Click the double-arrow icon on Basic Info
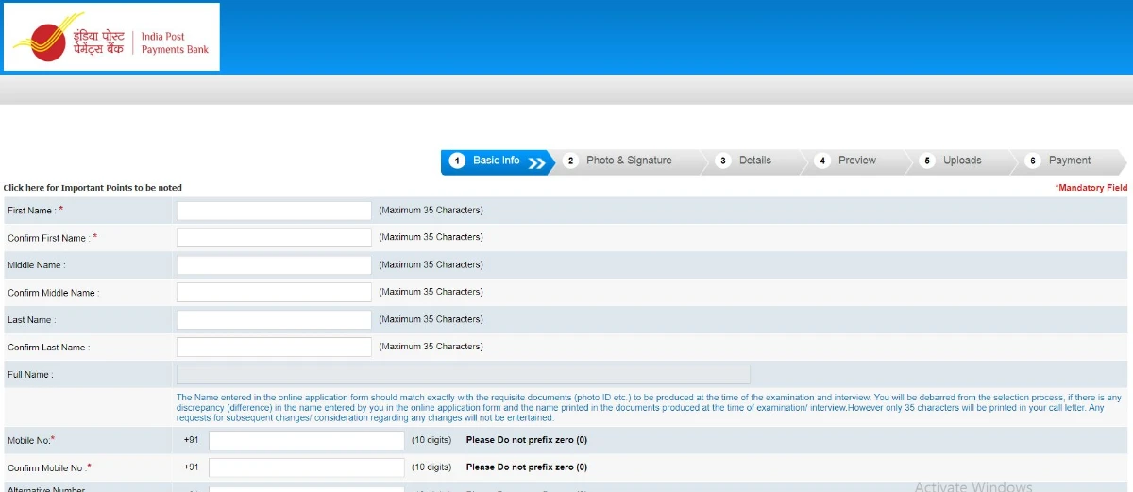The image size is (1133, 492). tap(537, 162)
